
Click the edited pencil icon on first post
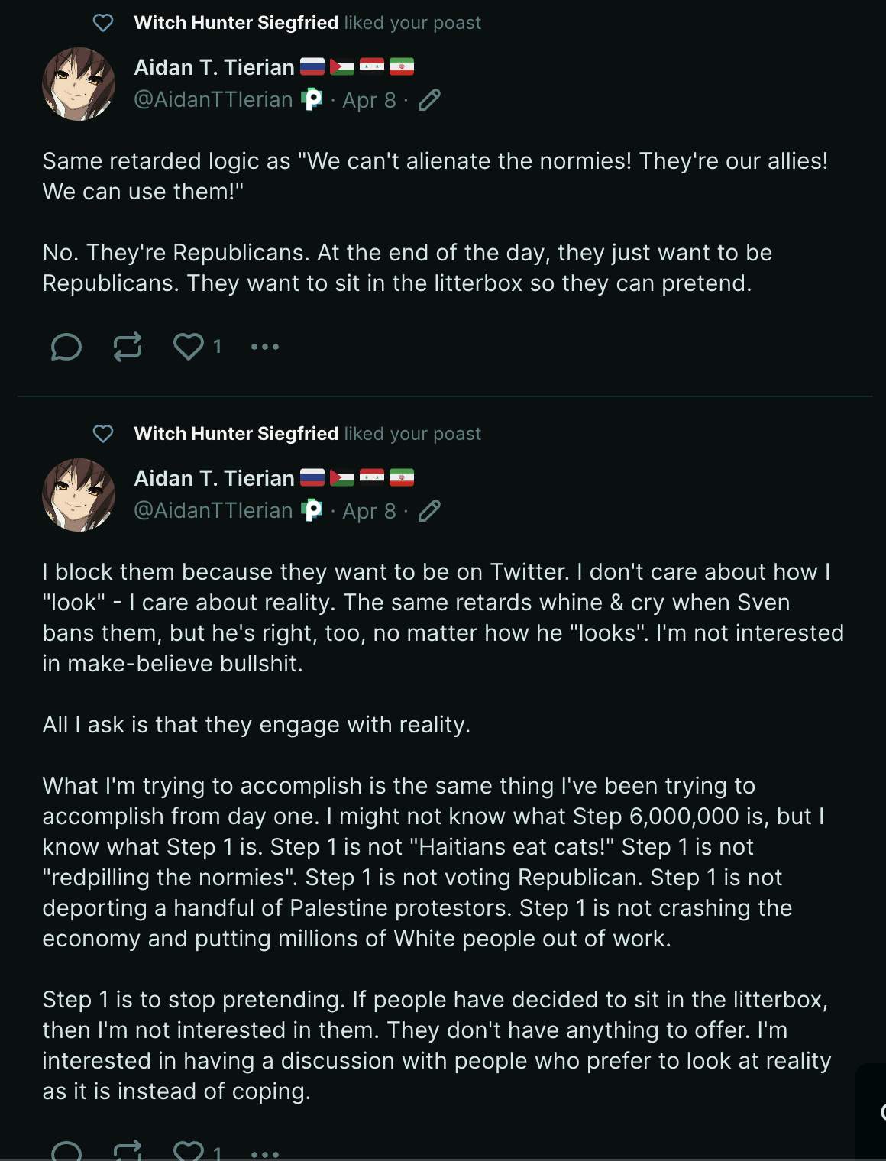[430, 100]
